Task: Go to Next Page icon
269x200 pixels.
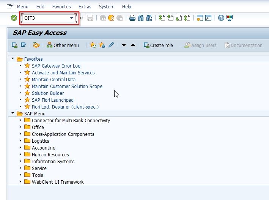Action: pyautogui.click(x=179, y=18)
